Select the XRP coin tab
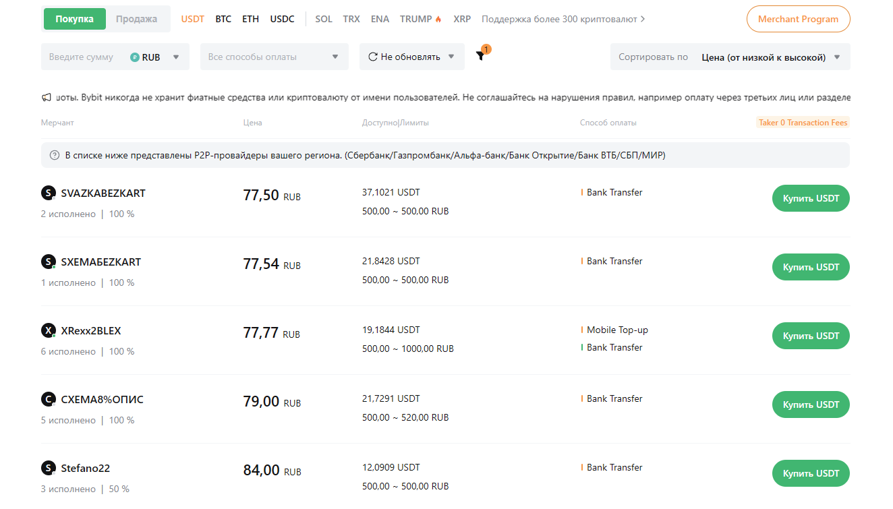Viewport: 893px width, 509px height. pos(462,19)
